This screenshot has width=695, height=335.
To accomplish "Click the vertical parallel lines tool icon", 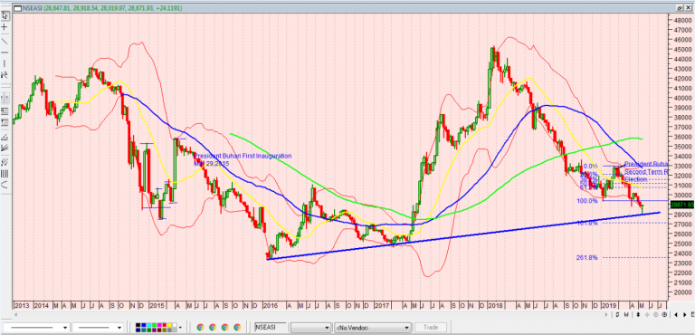I will (5, 174).
